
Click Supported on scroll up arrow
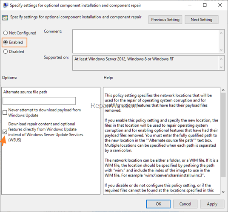tap(221, 59)
